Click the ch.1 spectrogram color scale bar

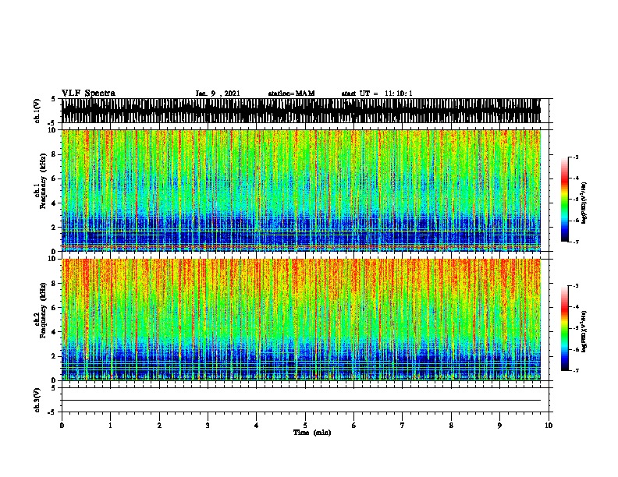[x=565, y=200]
